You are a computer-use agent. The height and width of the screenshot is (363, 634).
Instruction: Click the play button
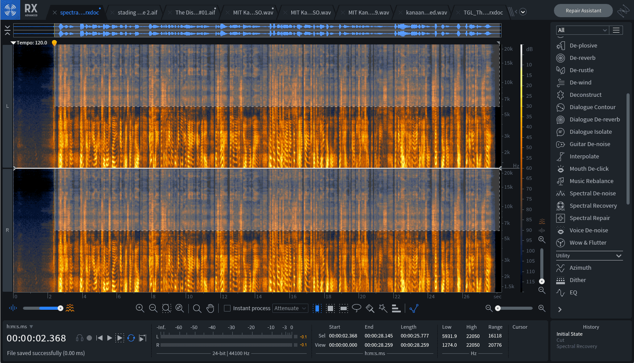[110, 338]
